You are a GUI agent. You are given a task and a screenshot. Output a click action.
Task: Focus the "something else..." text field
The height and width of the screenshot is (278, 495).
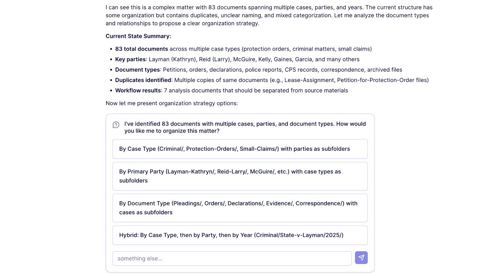(232, 259)
